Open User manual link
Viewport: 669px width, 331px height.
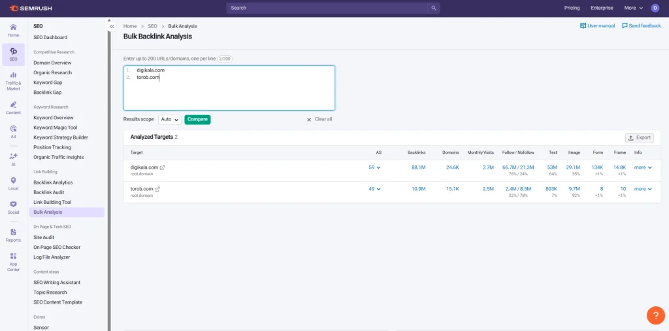597,26
